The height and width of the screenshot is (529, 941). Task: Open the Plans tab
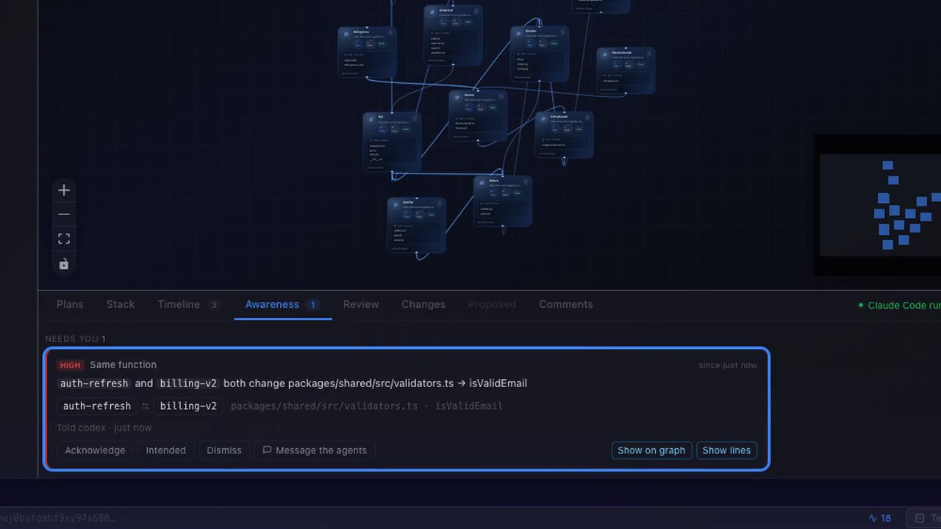[x=70, y=304]
